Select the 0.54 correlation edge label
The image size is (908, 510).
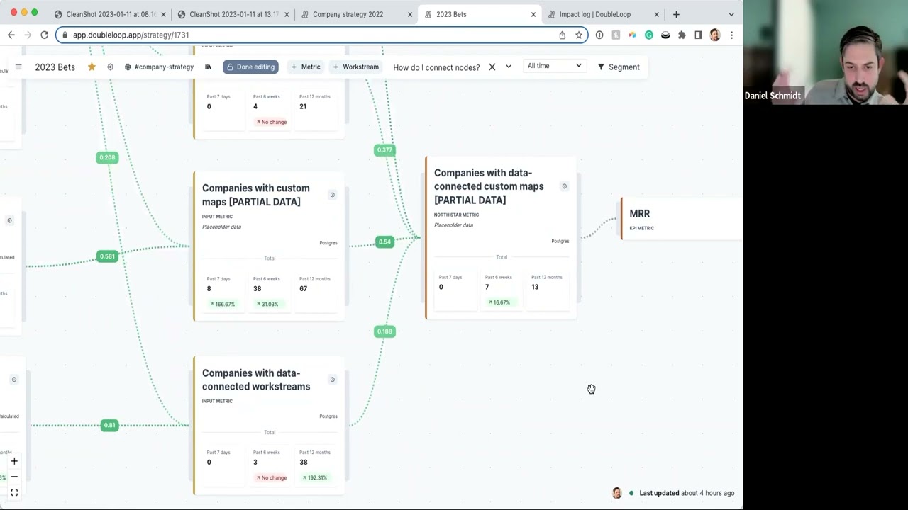click(x=384, y=242)
